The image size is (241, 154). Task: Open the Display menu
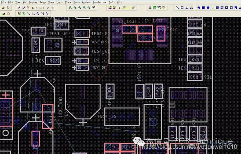coord(33,2)
